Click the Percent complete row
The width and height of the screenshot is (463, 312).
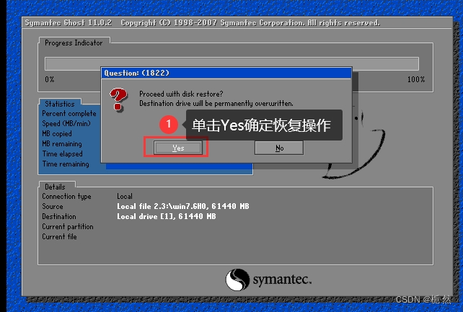point(69,114)
